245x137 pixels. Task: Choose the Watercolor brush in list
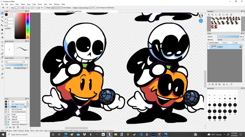pos(16,122)
